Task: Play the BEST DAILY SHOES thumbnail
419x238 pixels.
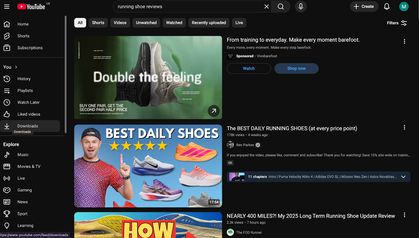Action: [x=148, y=166]
